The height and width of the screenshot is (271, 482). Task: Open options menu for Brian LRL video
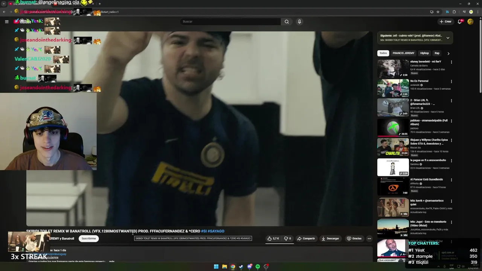[x=451, y=101]
